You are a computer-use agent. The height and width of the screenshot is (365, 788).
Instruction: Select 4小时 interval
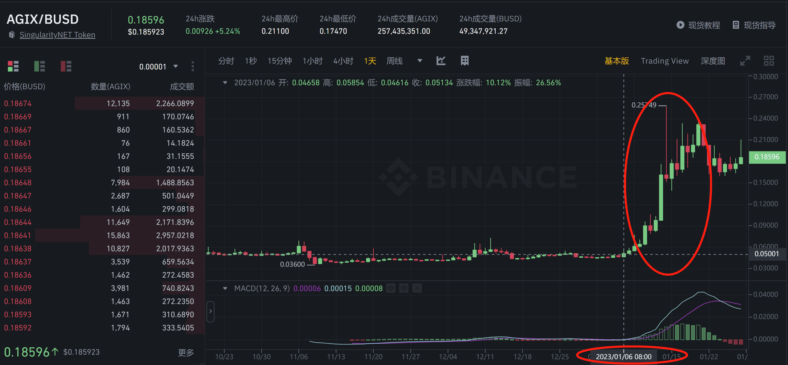[x=343, y=61]
